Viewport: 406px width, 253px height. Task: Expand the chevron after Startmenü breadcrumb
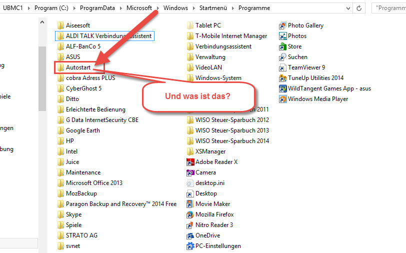click(x=233, y=8)
